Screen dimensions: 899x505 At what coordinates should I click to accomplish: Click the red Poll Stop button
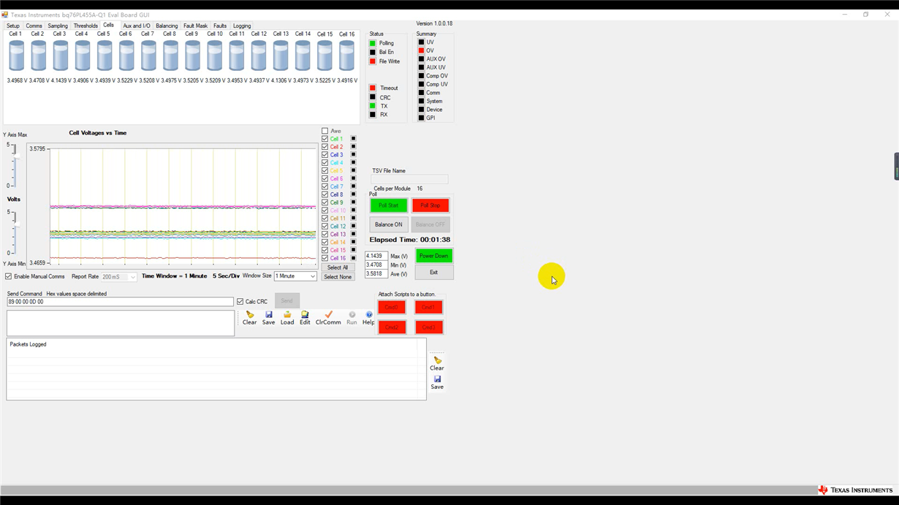430,205
